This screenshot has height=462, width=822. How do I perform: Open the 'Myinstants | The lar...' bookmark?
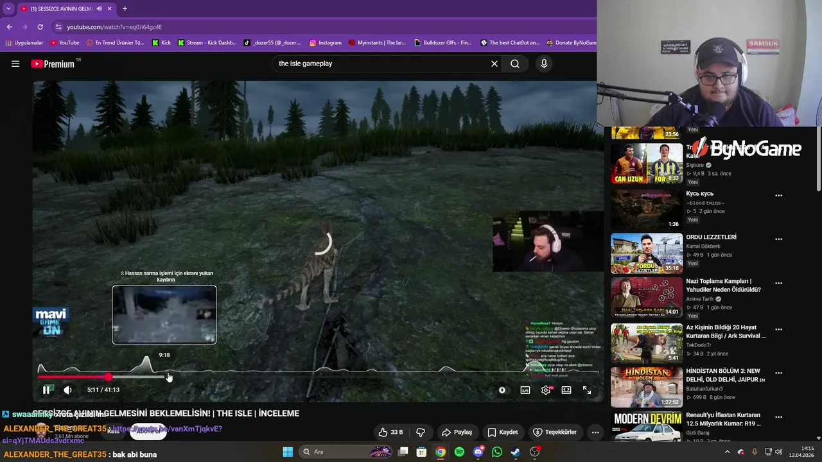click(x=377, y=43)
